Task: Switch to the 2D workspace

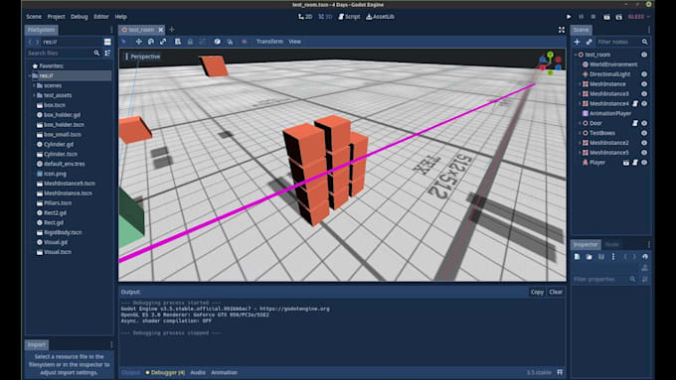Action: point(305,17)
